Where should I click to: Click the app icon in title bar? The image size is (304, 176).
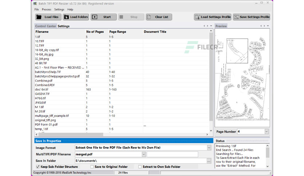(x=35, y=4)
